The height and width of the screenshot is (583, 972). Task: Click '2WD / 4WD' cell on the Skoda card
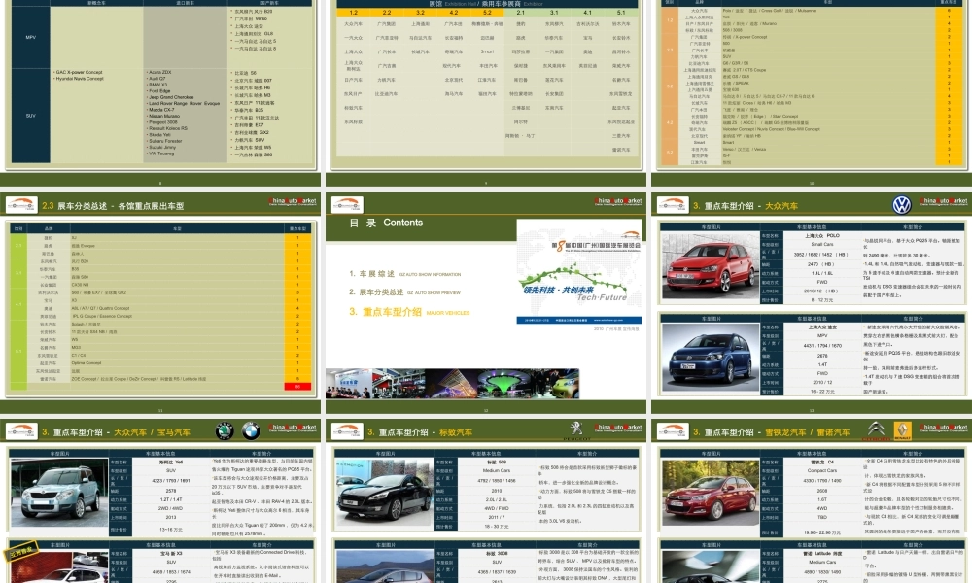171,508
